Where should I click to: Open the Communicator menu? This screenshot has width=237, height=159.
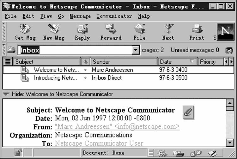[x=114, y=16]
